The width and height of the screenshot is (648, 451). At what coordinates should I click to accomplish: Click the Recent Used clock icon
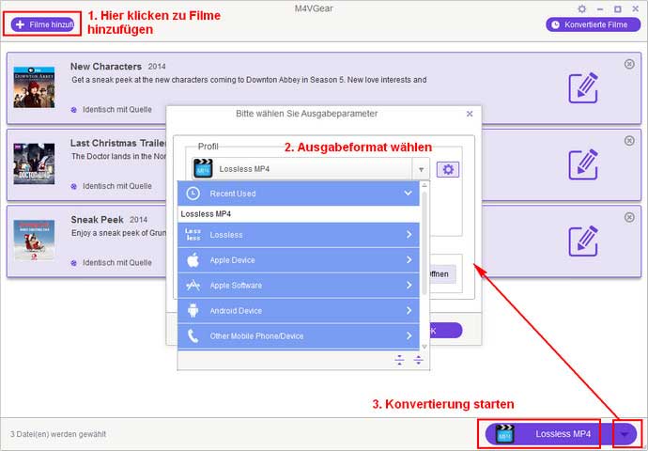193,193
